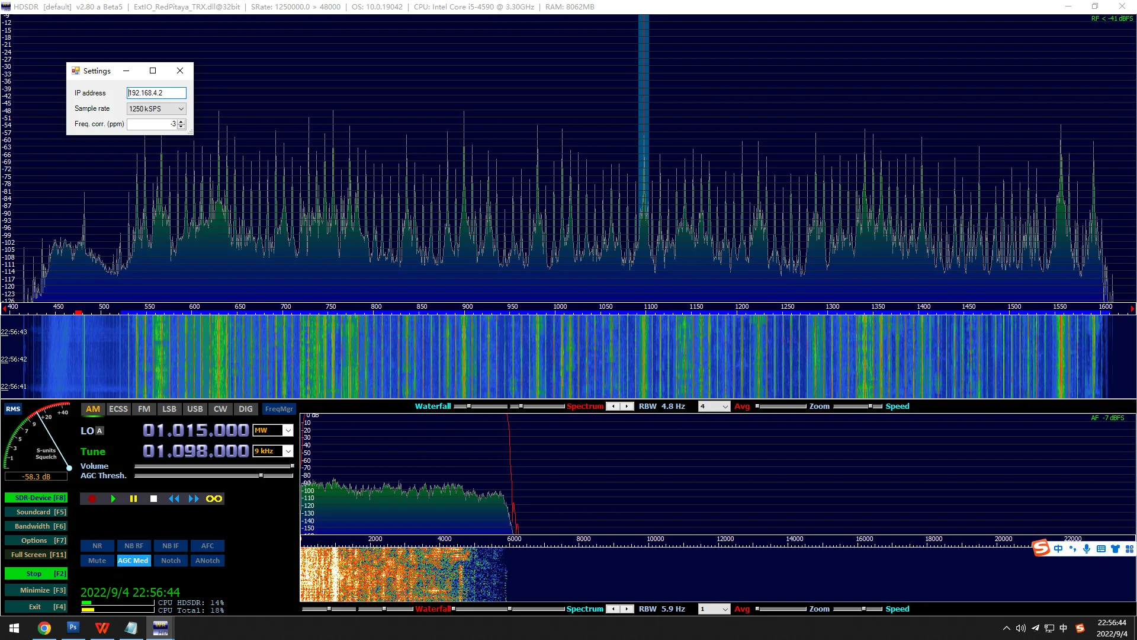Click the blue fast-forward arrows icon
Screen dimensions: 1137x640
(194, 499)
